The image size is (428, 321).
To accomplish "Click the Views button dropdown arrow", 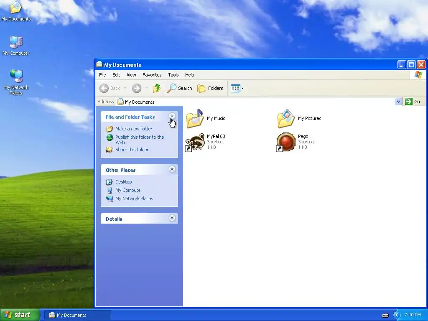I will pos(243,88).
